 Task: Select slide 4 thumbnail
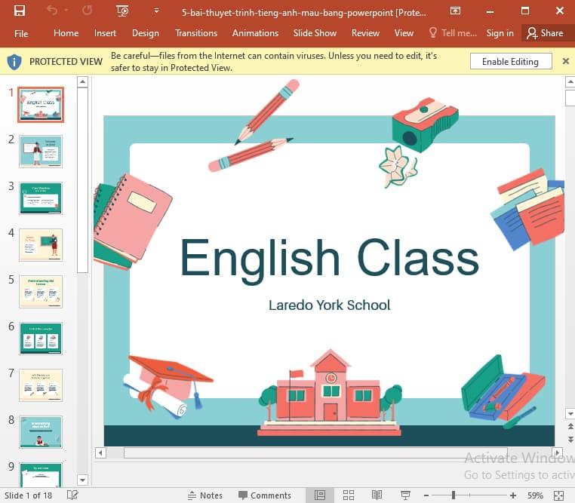click(41, 245)
